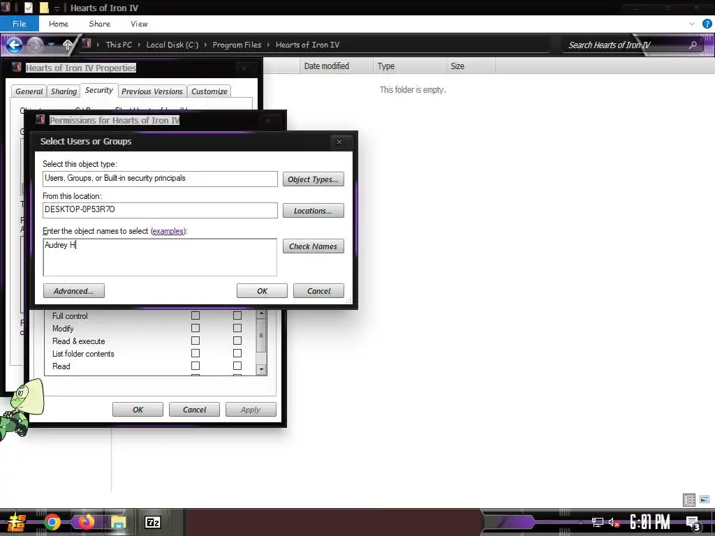The width and height of the screenshot is (715, 536).
Task: Check Deny for Modify
Action: tap(237, 328)
